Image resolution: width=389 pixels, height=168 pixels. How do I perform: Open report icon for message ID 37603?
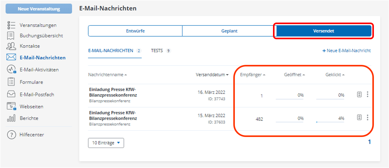pos(360,117)
